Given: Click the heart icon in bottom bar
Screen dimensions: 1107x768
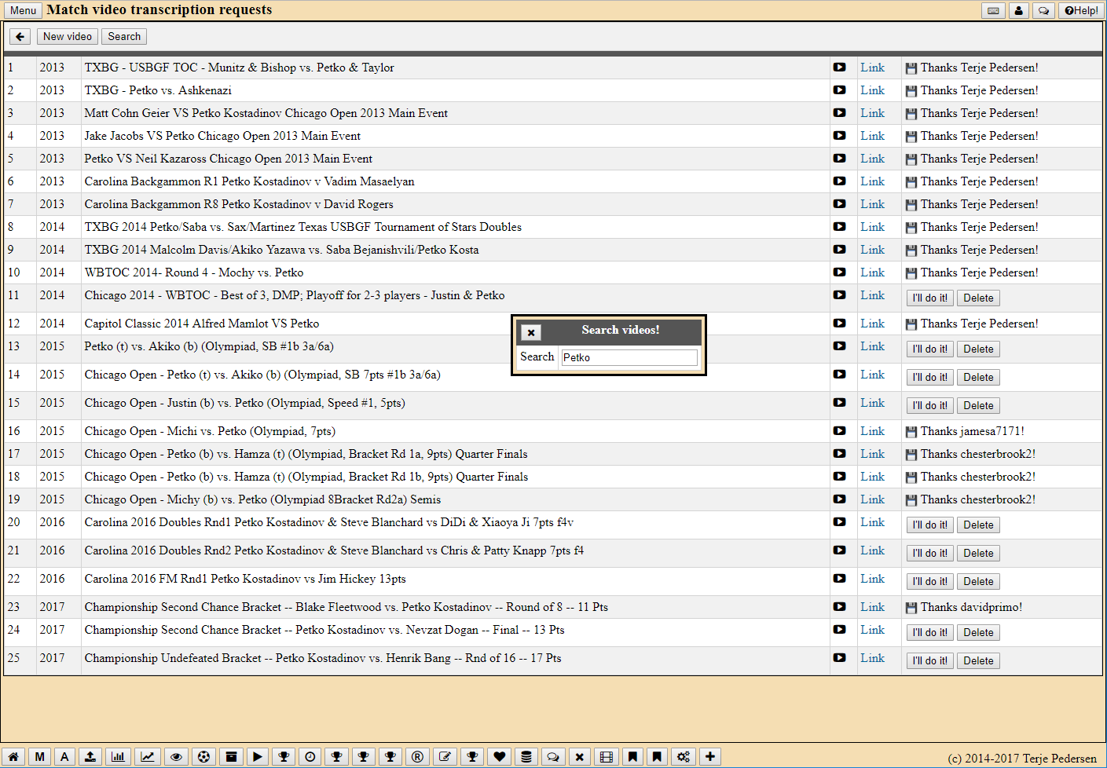Looking at the screenshot, I should [499, 756].
